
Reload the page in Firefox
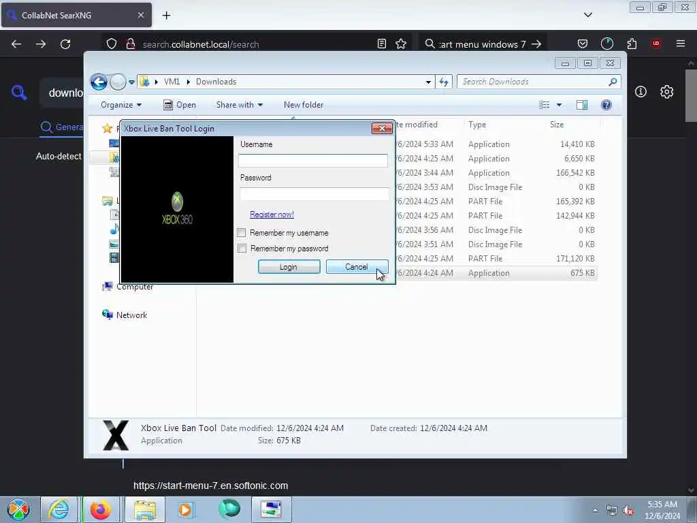point(65,44)
